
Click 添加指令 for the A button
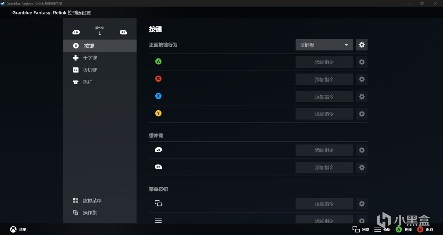tap(324, 62)
